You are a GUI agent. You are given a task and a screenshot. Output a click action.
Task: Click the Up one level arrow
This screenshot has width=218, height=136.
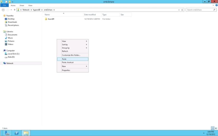point(15,10)
